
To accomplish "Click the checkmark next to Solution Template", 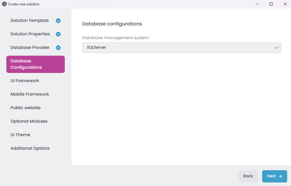I will [x=58, y=20].
